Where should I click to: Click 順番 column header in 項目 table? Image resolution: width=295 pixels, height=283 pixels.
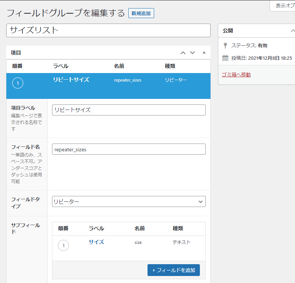(17, 66)
